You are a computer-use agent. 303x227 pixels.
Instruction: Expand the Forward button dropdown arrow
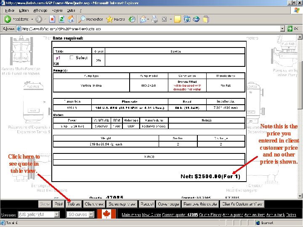[x=45, y=19]
